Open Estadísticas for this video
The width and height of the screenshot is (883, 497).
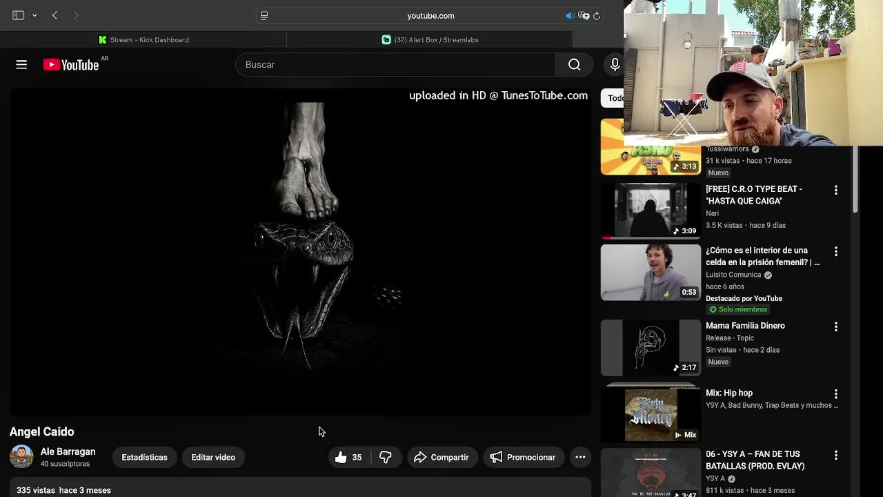coord(144,457)
